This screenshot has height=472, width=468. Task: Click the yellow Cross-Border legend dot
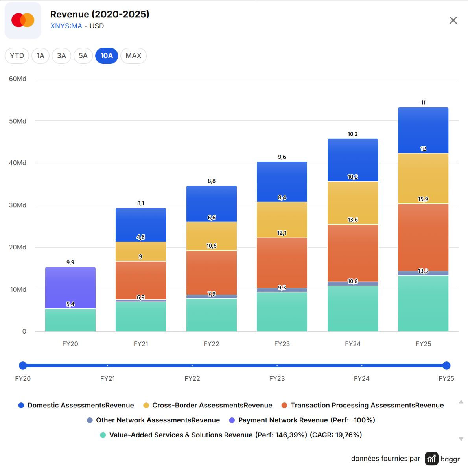[x=146, y=405]
